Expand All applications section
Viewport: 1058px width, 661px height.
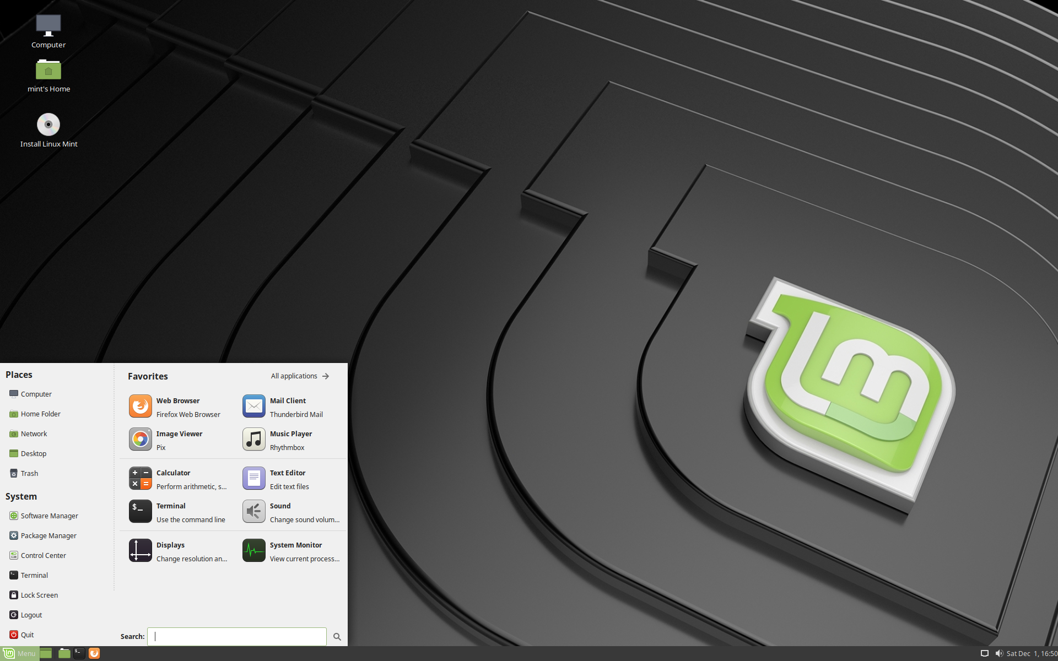click(301, 375)
